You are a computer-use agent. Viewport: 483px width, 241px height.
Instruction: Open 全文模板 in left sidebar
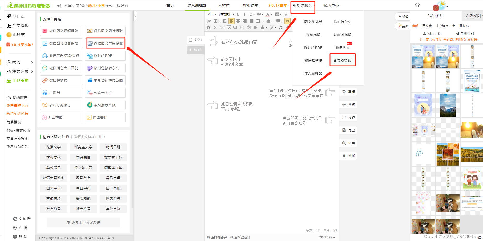tap(18, 25)
